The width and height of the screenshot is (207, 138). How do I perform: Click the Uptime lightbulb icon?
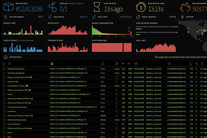click(x=182, y=17)
